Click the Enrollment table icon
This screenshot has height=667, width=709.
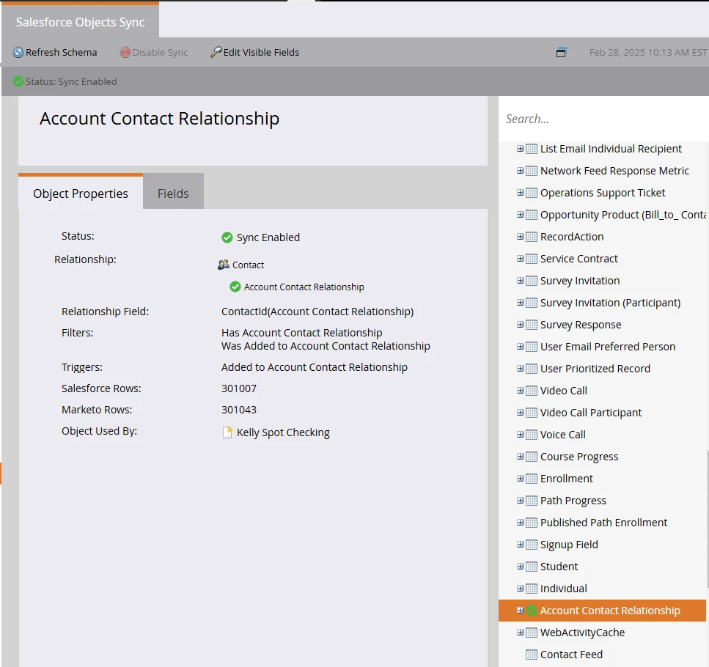[532, 479]
